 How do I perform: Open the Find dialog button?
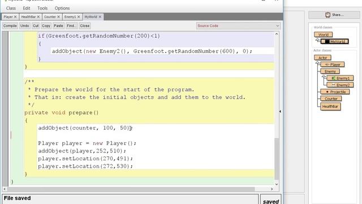click(x=72, y=25)
